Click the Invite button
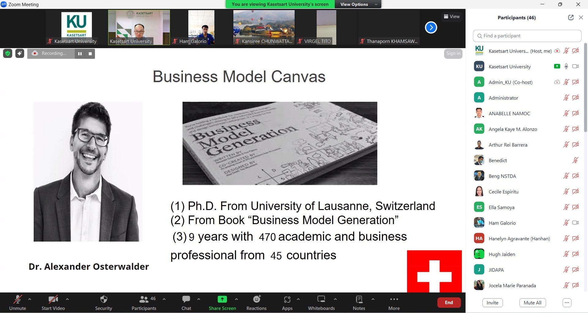 click(x=492, y=303)
